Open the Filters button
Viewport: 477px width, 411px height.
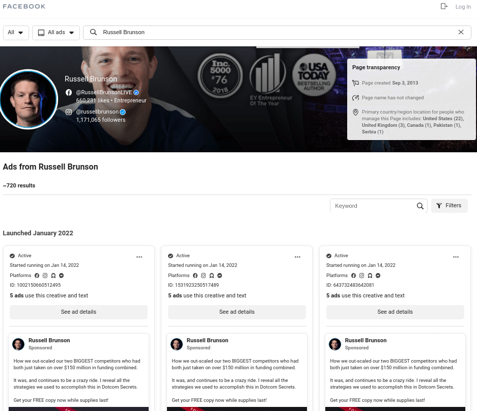click(450, 206)
